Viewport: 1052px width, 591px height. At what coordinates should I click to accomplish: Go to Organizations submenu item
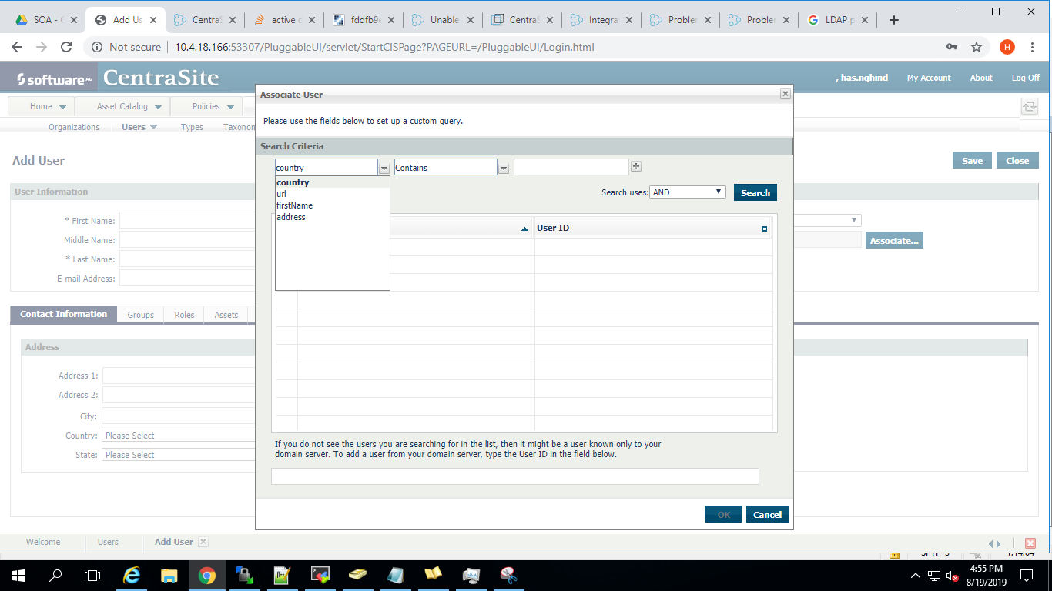click(x=74, y=127)
